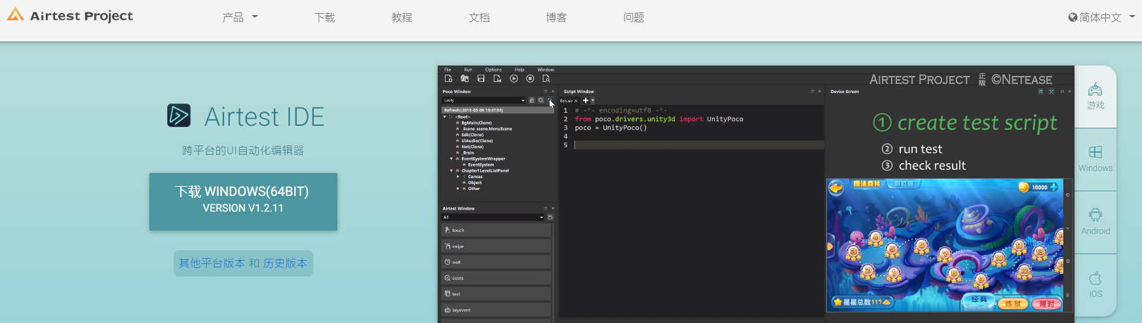
Task: Click the New script toolbar icon
Action: pyautogui.click(x=448, y=79)
